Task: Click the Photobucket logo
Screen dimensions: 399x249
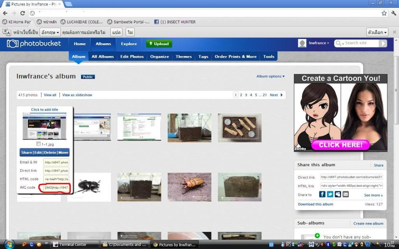Action: click(34, 44)
